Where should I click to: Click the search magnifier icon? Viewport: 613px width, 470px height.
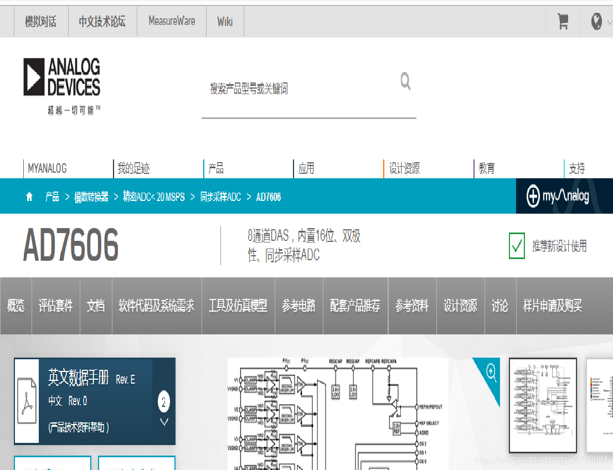405,81
